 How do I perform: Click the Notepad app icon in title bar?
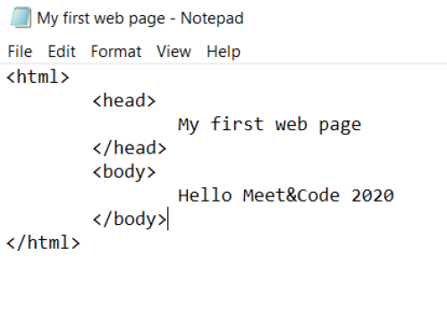(21, 18)
